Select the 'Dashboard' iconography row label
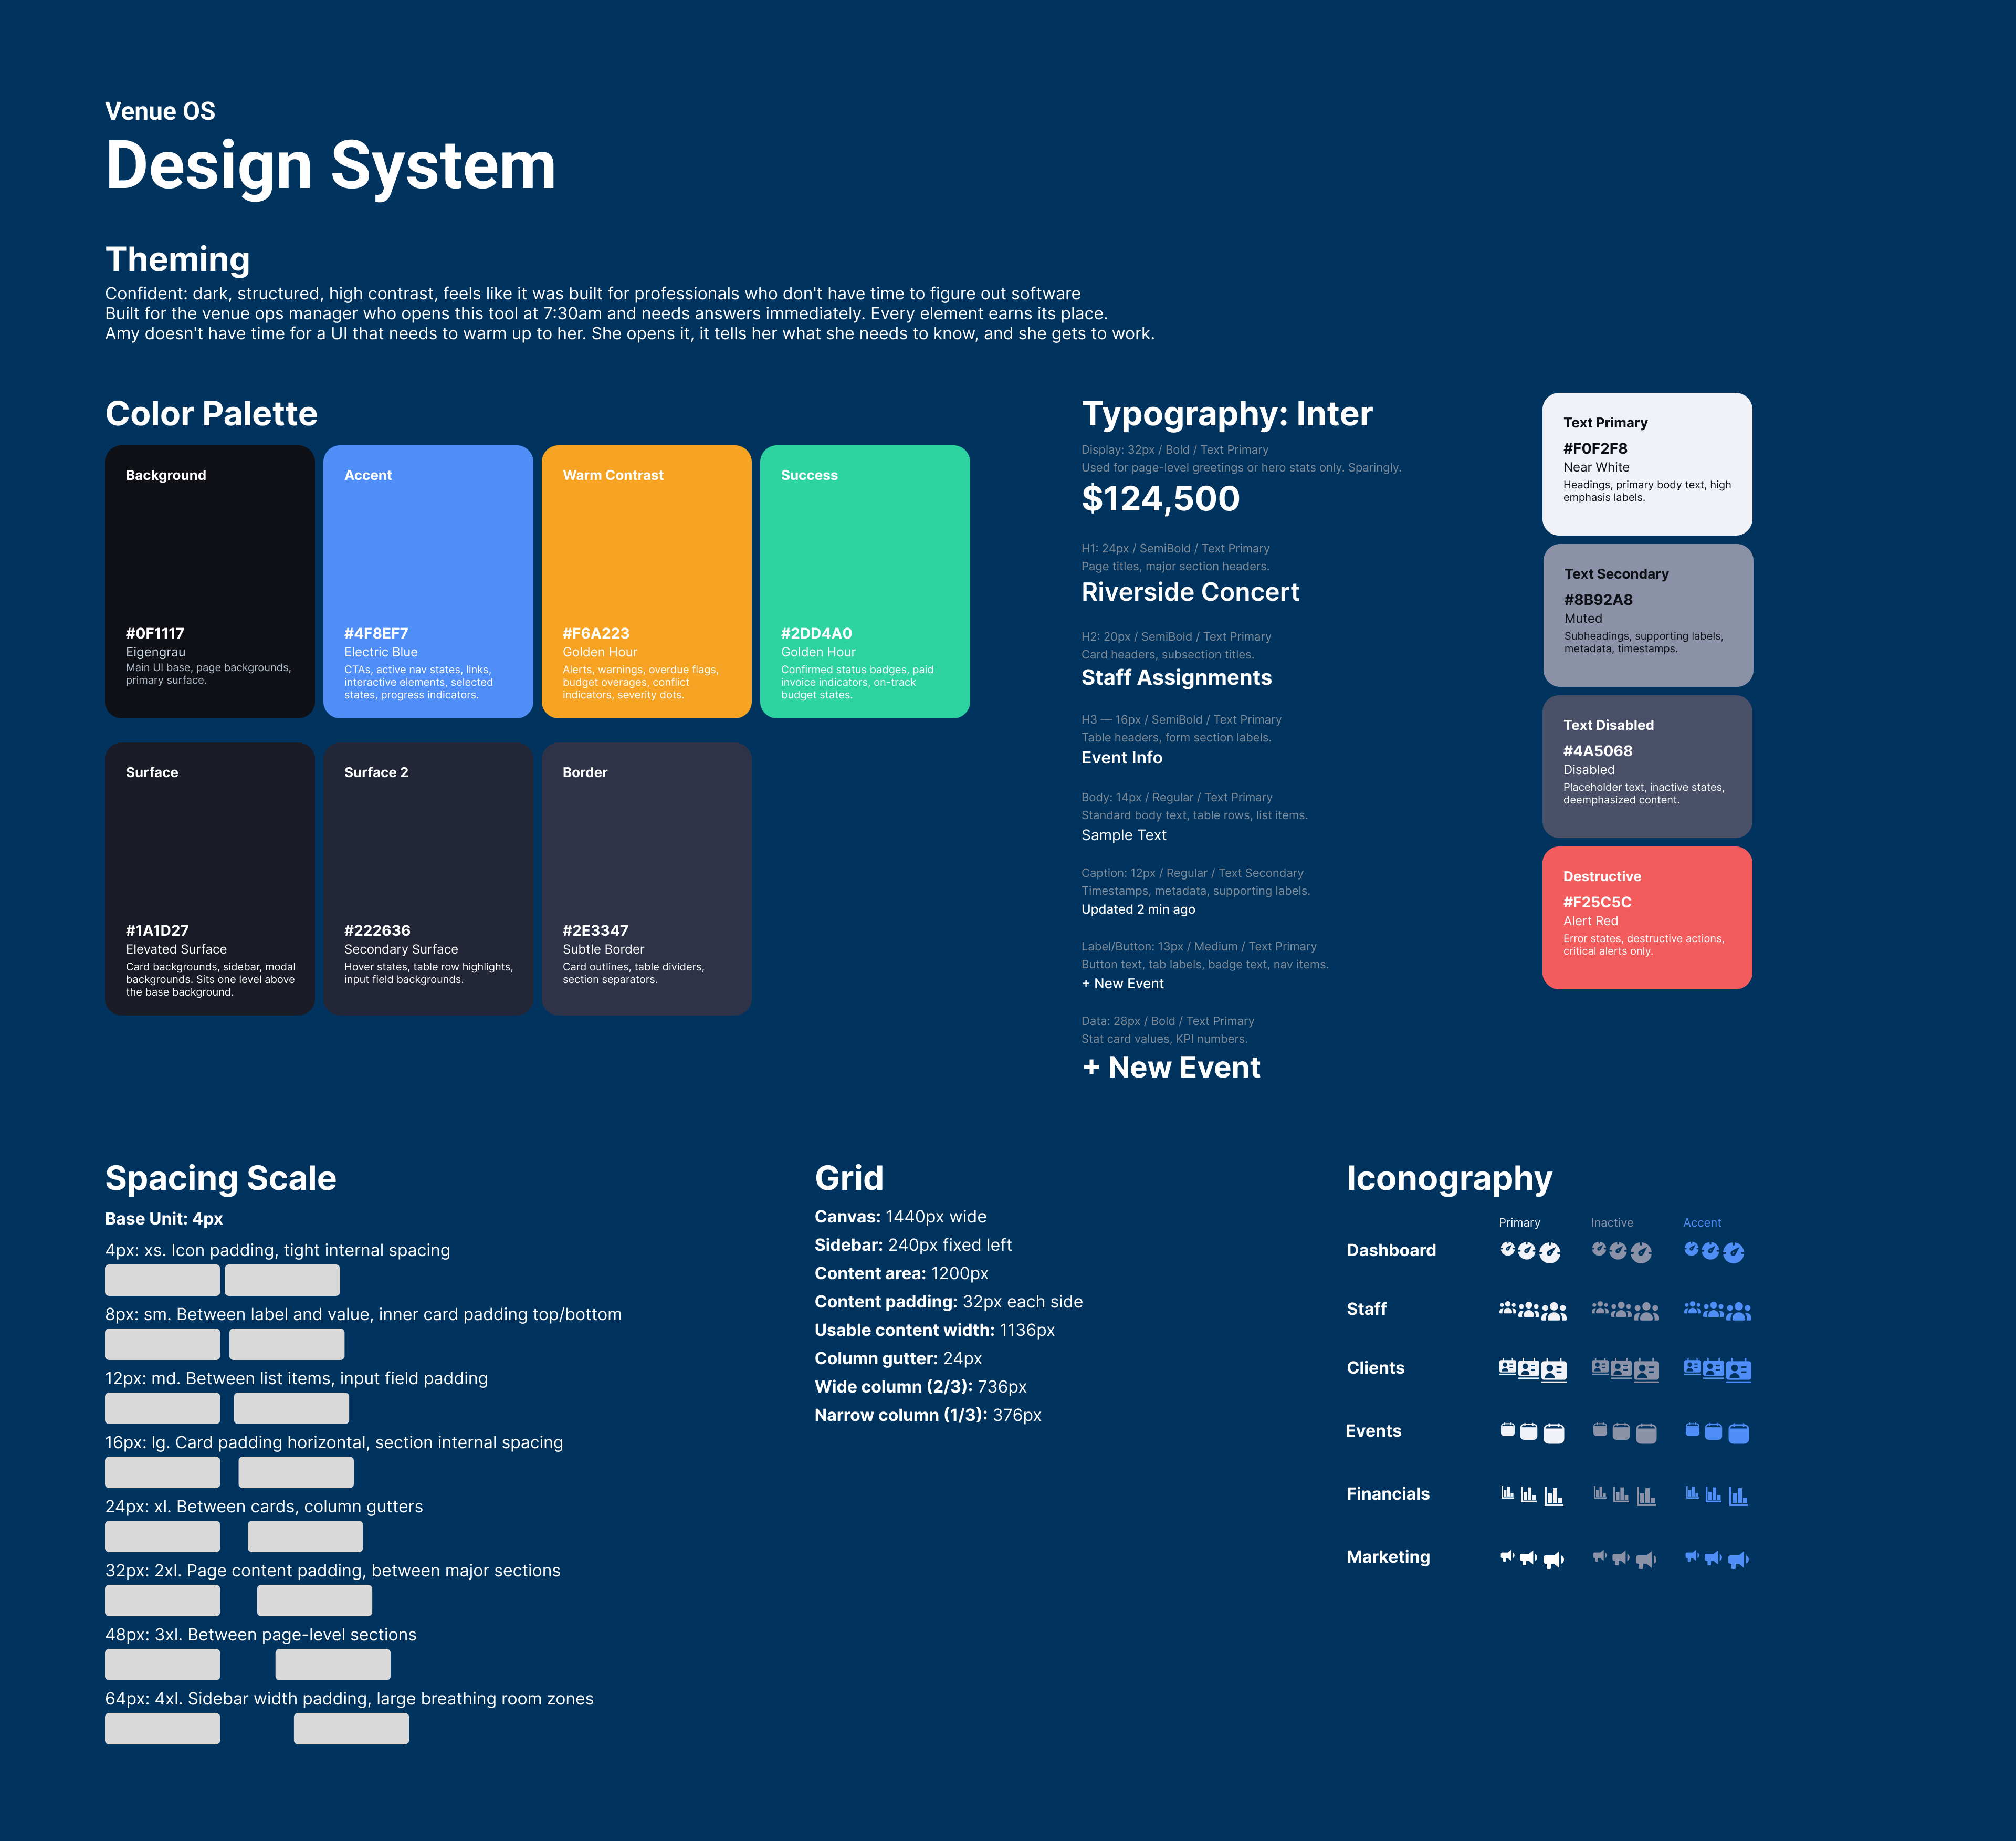 pyautogui.click(x=1391, y=1250)
